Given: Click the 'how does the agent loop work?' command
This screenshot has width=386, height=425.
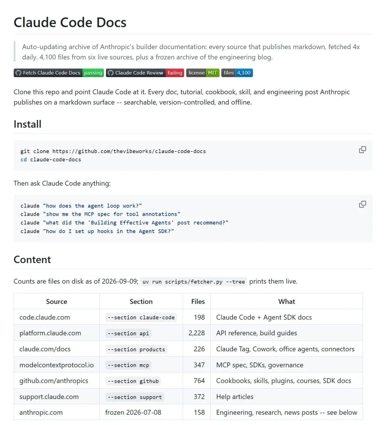Looking at the screenshot, I should (x=81, y=206).
